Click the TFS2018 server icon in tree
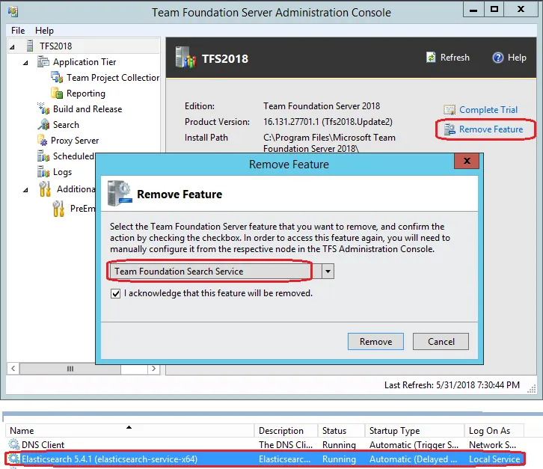Image resolution: width=543 pixels, height=469 pixels. coord(30,46)
